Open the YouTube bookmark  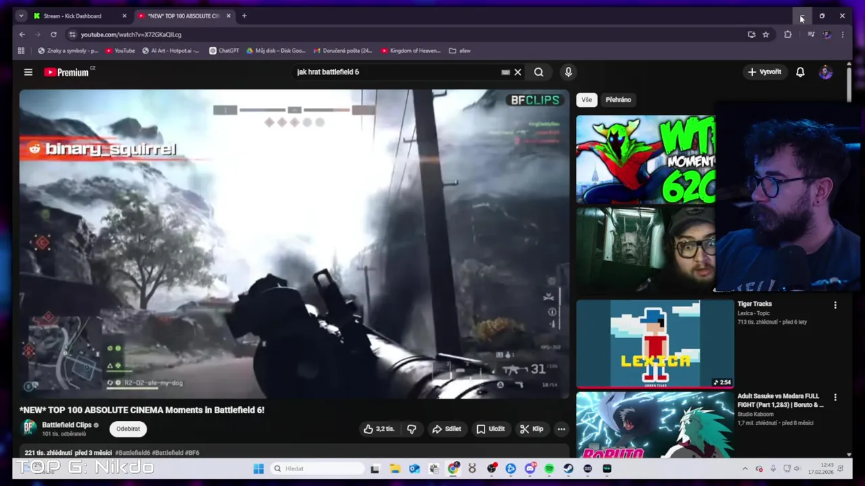tap(120, 51)
